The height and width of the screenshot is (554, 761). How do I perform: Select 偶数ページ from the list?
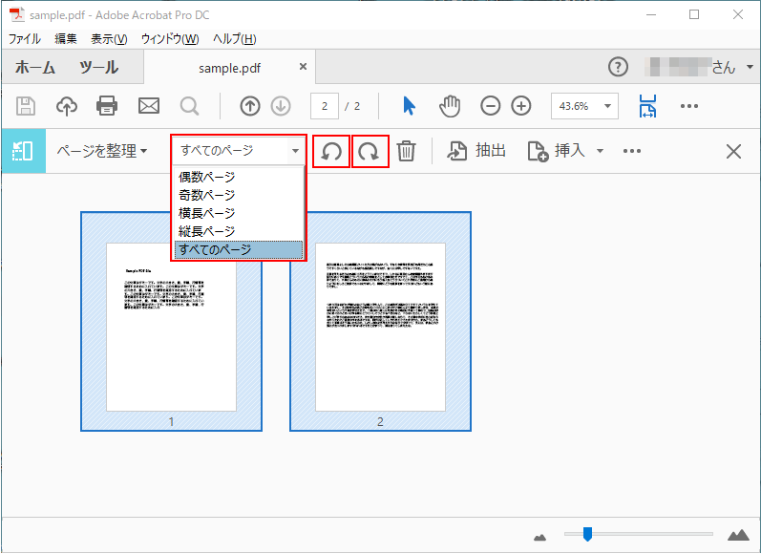pyautogui.click(x=239, y=177)
